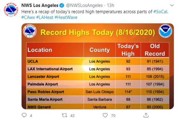This screenshot has height=120, width=178.
Task: Click the NWS Los Angeles display name
Action: point(40,5)
